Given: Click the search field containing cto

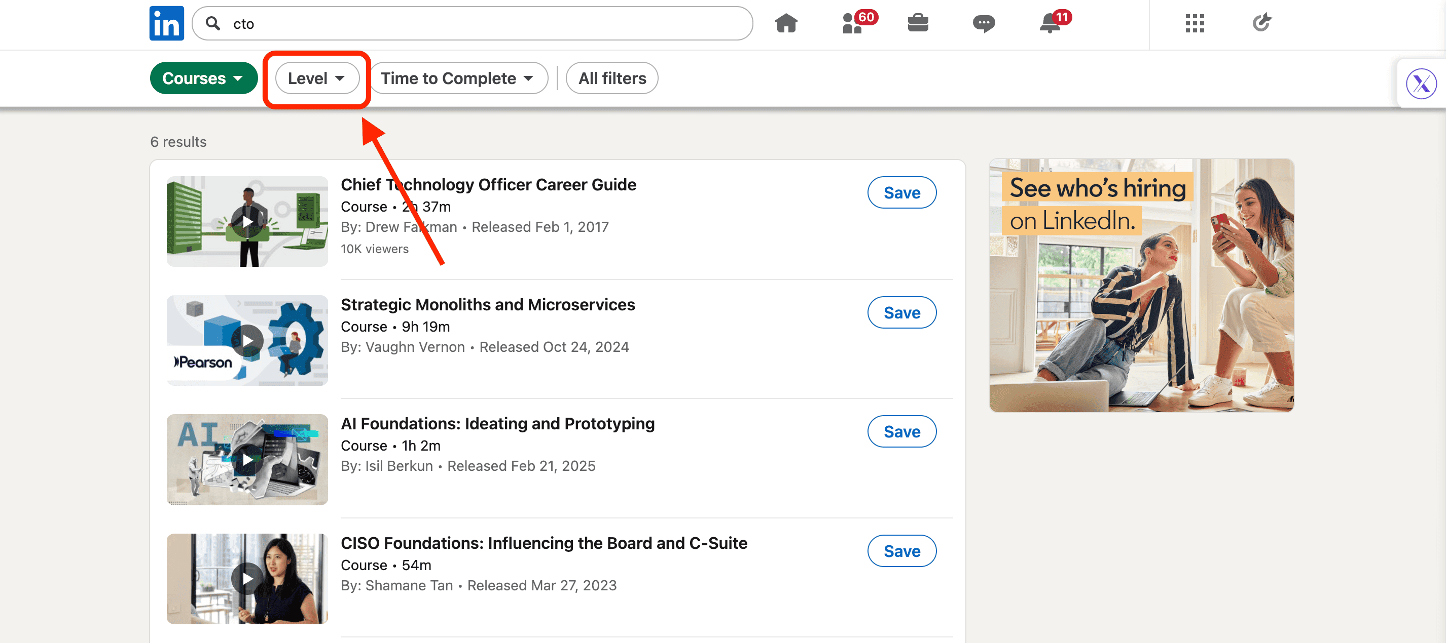Looking at the screenshot, I should pos(472,24).
